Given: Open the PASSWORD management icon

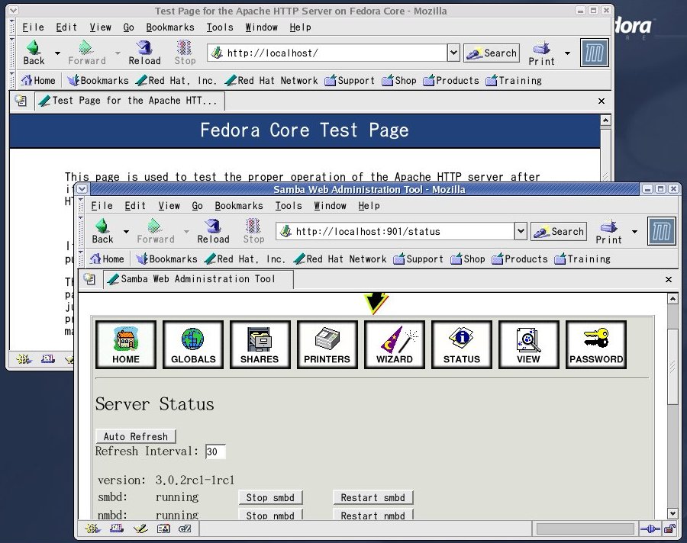Looking at the screenshot, I should pyautogui.click(x=596, y=344).
